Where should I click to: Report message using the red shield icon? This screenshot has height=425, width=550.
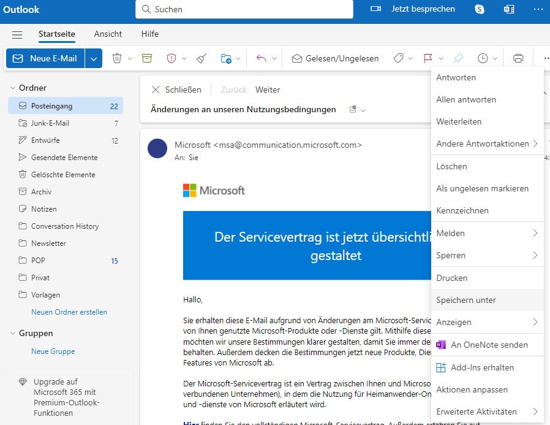click(x=171, y=58)
